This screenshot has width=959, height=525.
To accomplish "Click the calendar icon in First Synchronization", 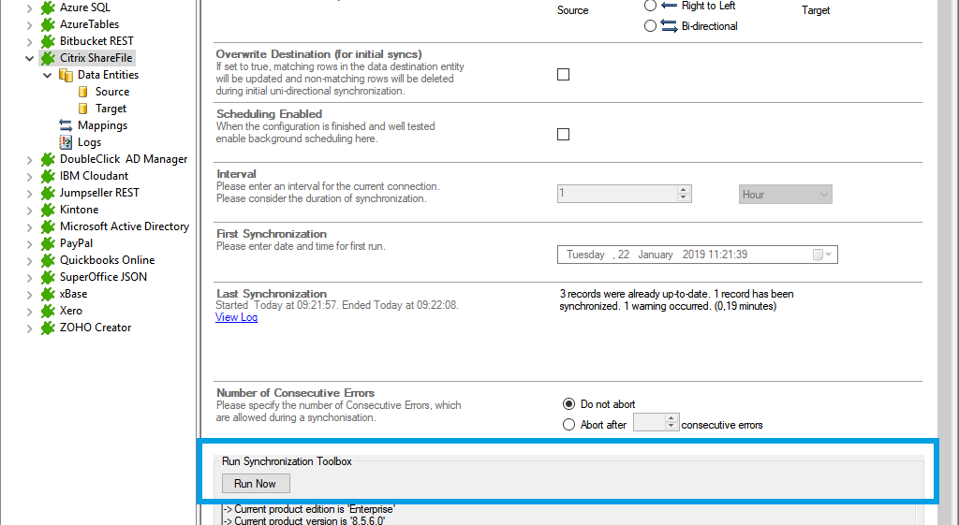I will point(819,255).
